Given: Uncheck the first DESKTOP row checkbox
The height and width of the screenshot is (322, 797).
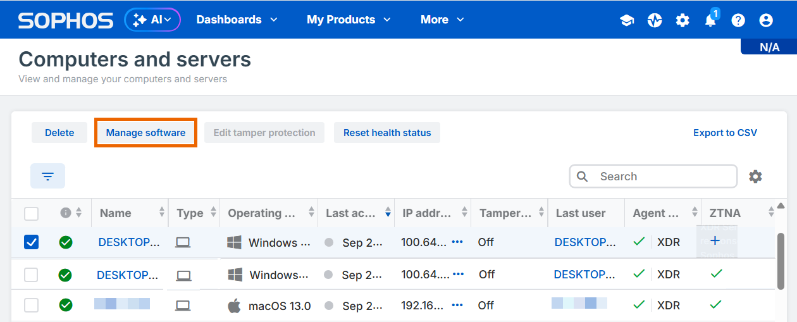Looking at the screenshot, I should (x=31, y=242).
